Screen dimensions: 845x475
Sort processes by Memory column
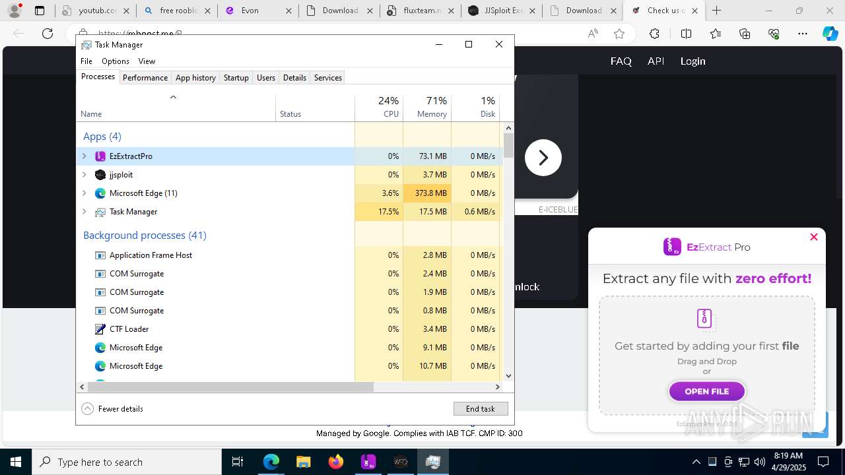point(427,108)
